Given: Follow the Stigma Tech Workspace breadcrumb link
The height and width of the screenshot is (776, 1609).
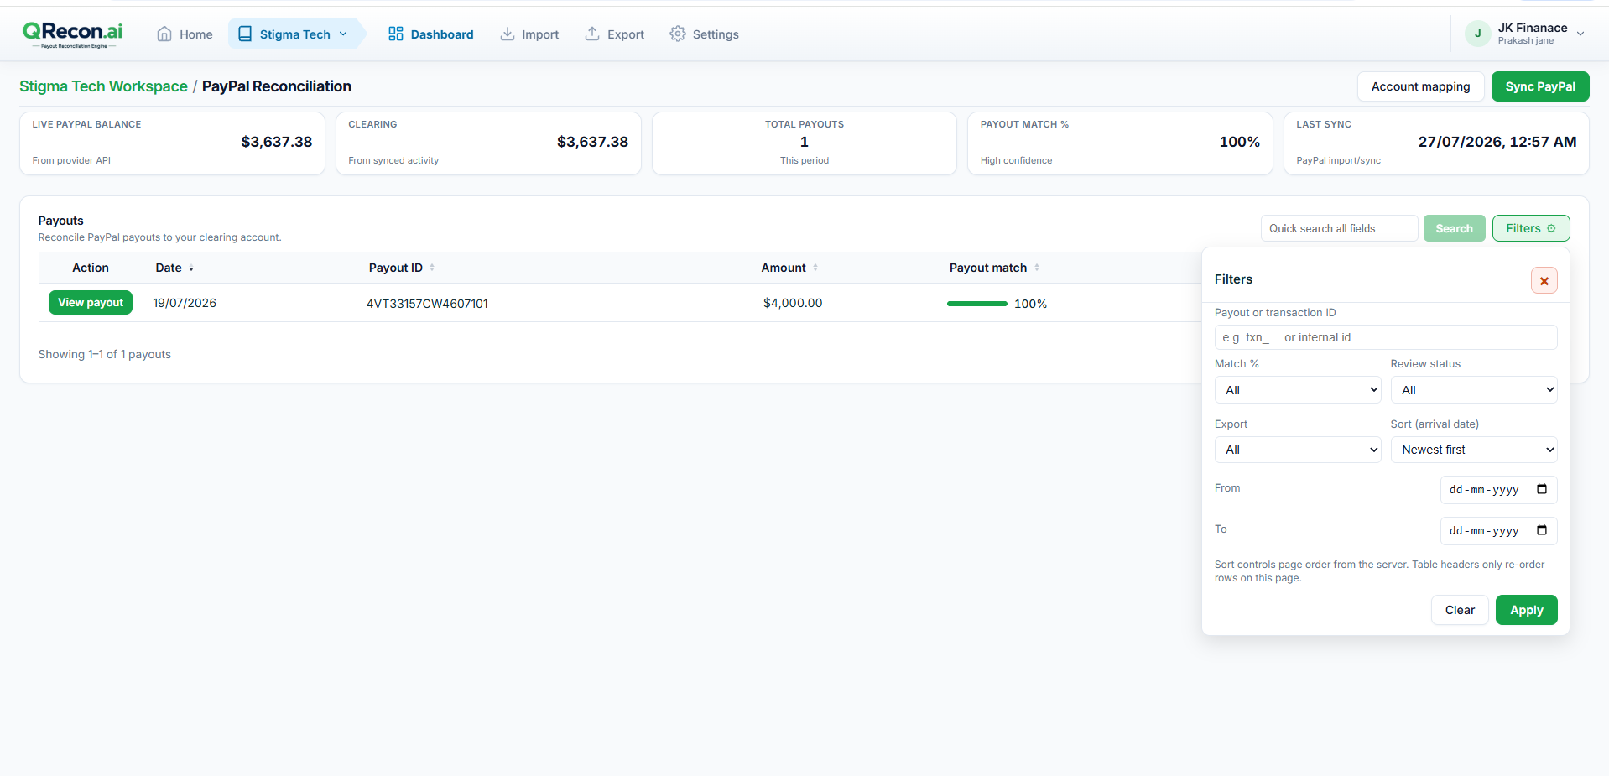Looking at the screenshot, I should (103, 86).
